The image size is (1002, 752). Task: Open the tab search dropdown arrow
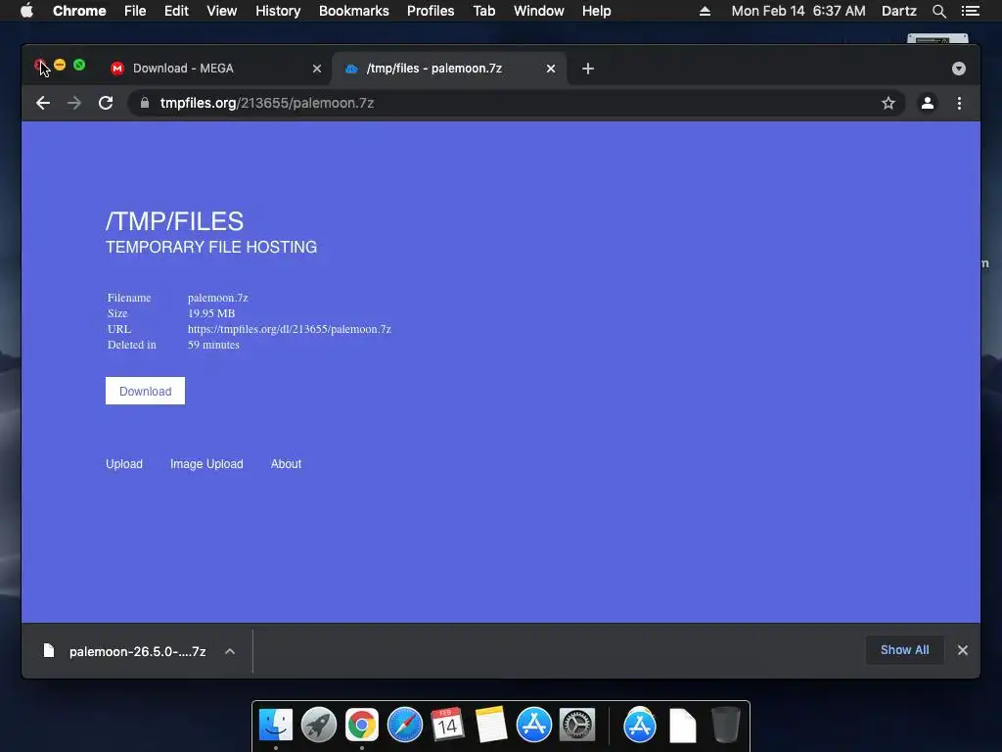point(959,69)
